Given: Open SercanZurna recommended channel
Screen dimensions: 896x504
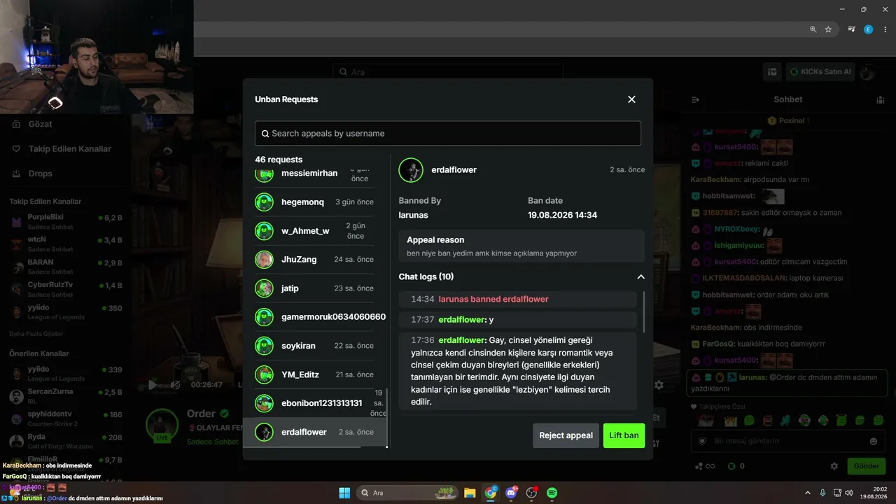Looking at the screenshot, I should pos(66,395).
